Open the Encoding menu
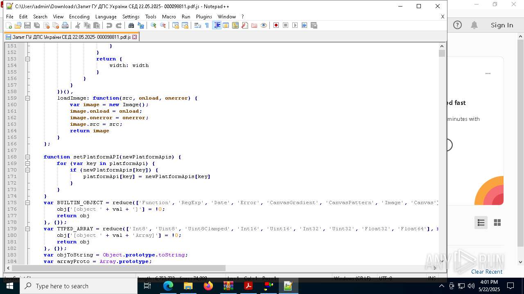This screenshot has height=294, width=524. pyautogui.click(x=79, y=17)
